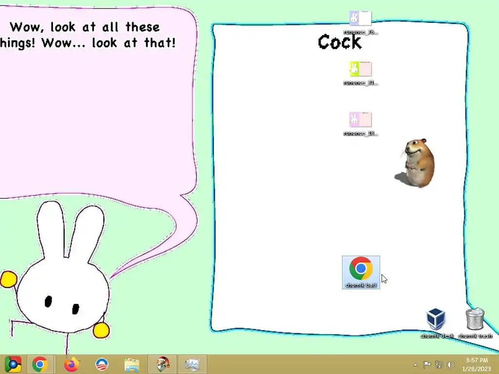Click the 3D hamster figure
The height and width of the screenshot is (374, 499).
coord(415,163)
